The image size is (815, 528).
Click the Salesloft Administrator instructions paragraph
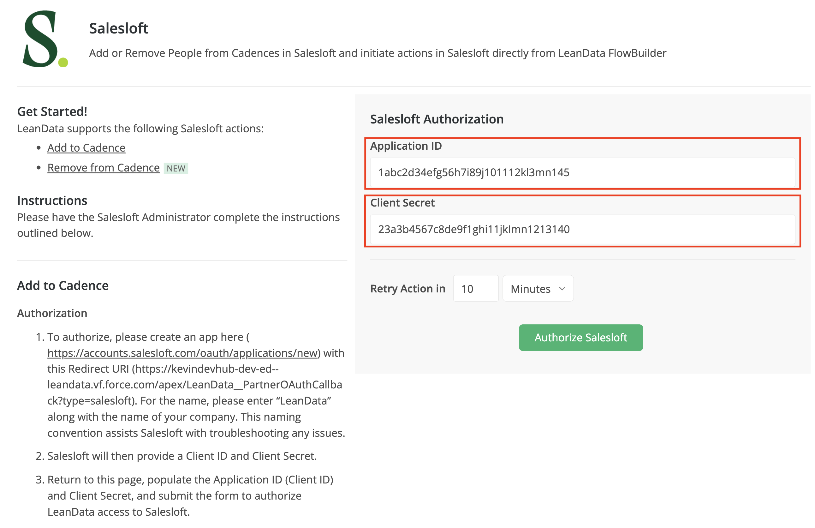pyautogui.click(x=178, y=225)
